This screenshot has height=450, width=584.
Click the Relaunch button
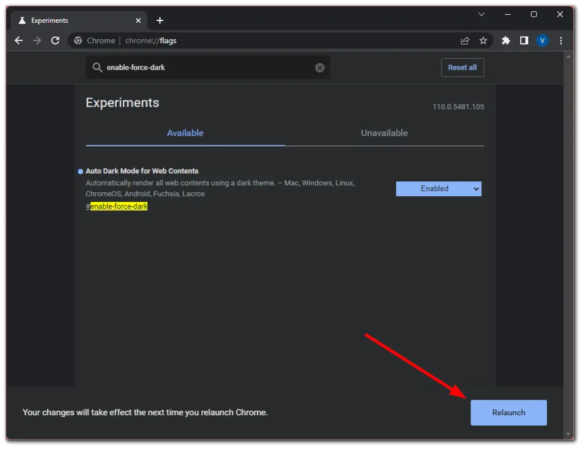508,412
